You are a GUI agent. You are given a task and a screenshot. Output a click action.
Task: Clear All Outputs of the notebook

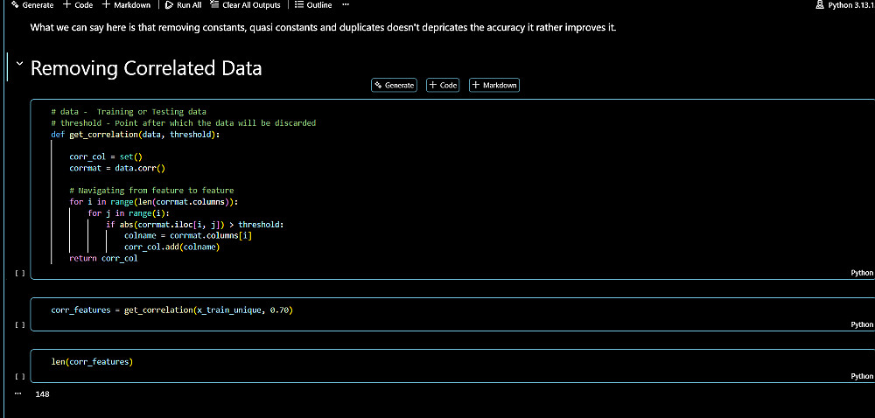tap(245, 5)
